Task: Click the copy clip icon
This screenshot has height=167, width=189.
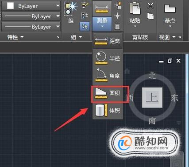Action: pos(150,16)
